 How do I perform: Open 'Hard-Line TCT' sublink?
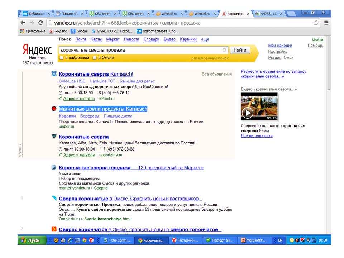(x=102, y=81)
